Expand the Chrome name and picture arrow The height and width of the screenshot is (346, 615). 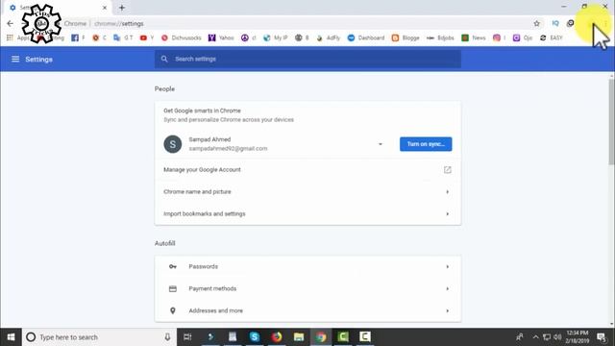(x=447, y=192)
